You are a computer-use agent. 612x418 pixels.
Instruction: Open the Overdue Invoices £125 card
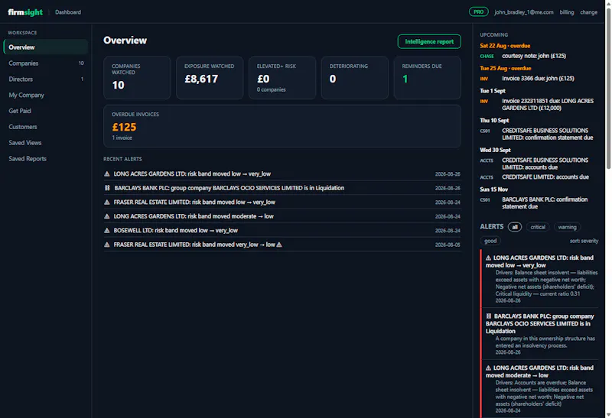pyautogui.click(x=282, y=126)
